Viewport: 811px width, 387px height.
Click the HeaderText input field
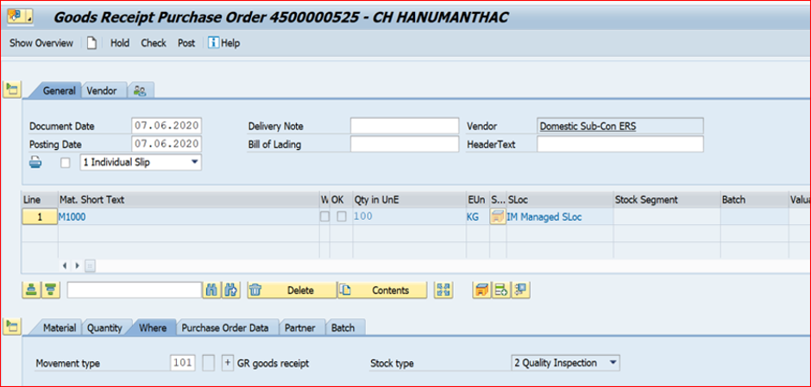pyautogui.click(x=620, y=144)
